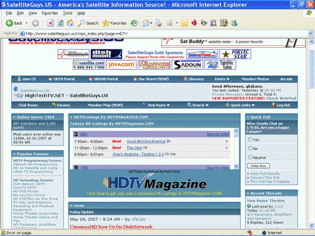315x236 pixels.
Task: Open the Mail button dropdown arrow
Action: tap(151, 23)
